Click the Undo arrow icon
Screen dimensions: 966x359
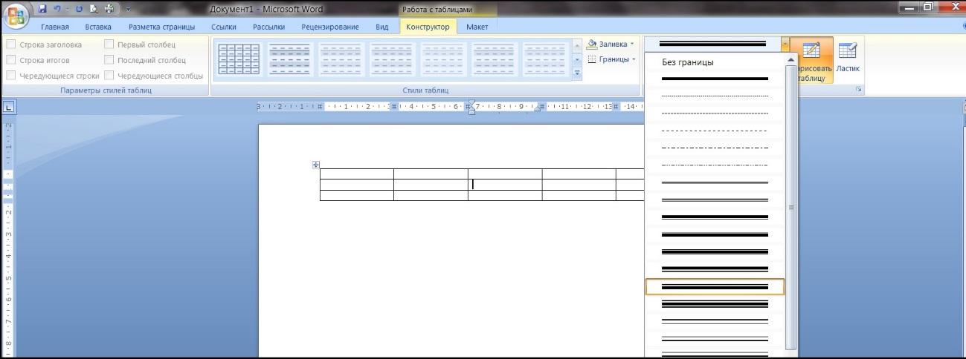pos(58,10)
